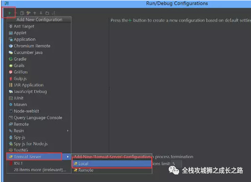Screen dimensions: 251x182
Task: Click the Move Down arrow icon
Action: 41,13
